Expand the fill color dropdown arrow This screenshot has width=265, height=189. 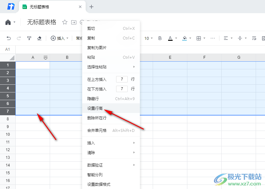[190, 39]
